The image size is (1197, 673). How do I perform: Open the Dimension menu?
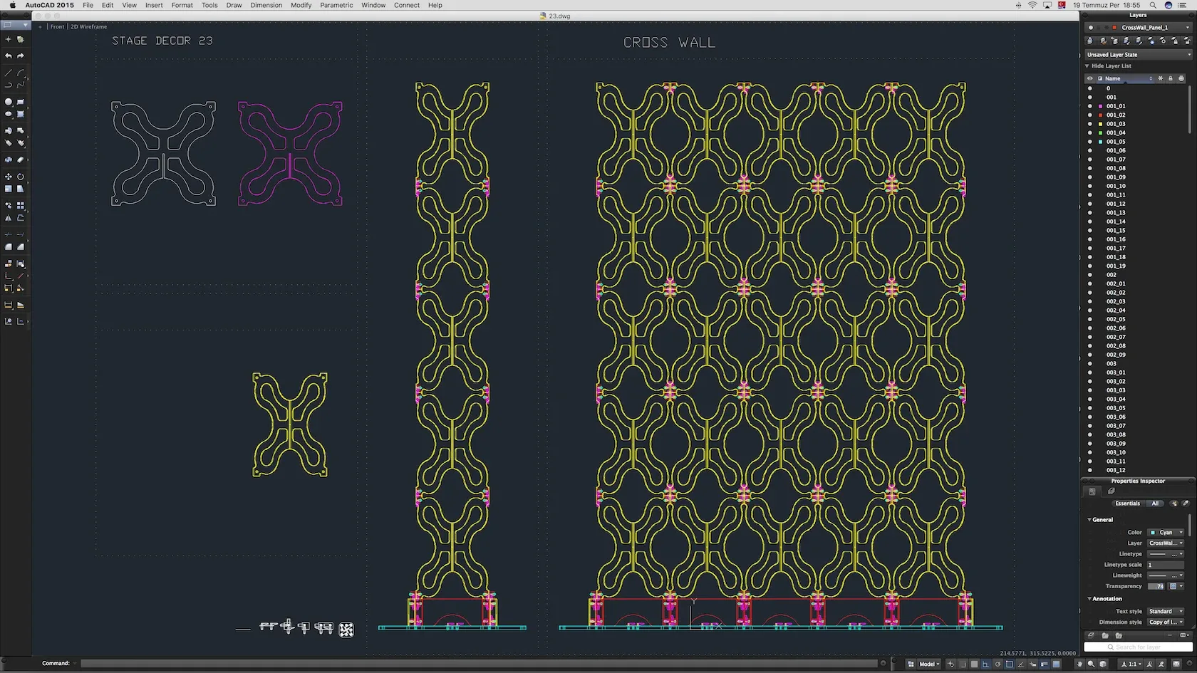(x=266, y=5)
